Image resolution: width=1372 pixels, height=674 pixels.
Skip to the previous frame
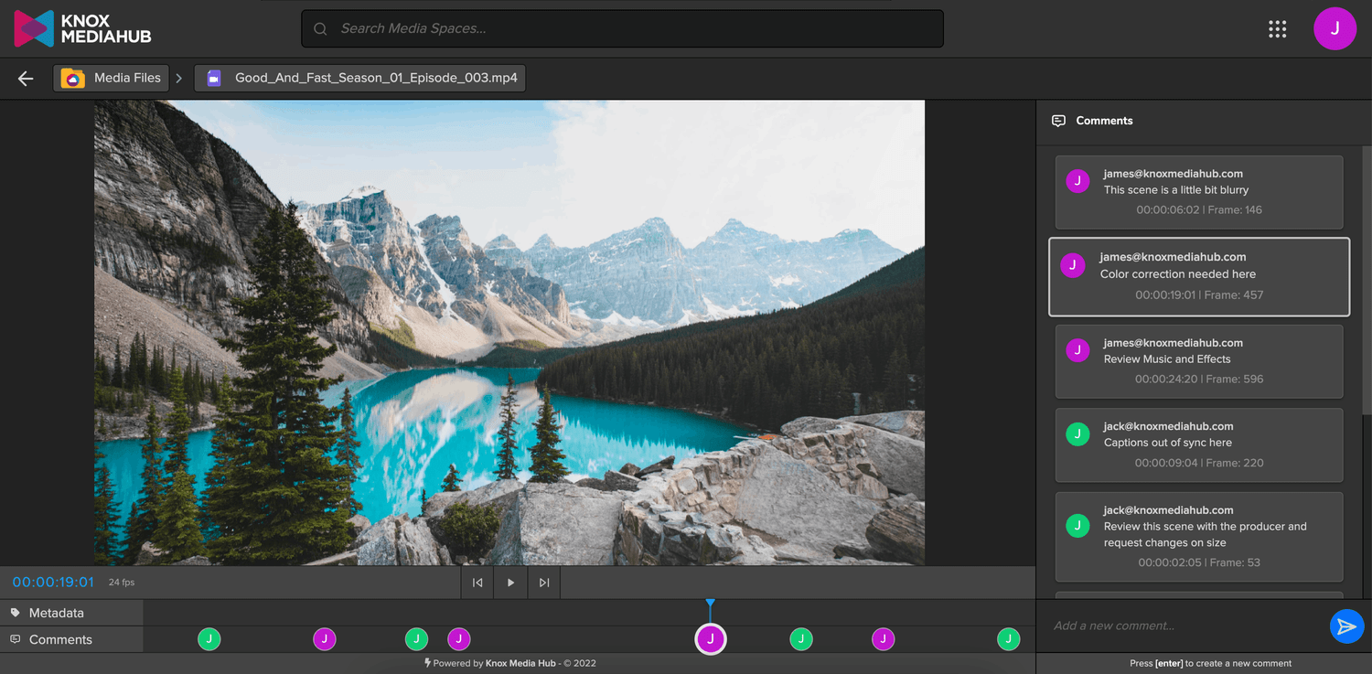(477, 583)
